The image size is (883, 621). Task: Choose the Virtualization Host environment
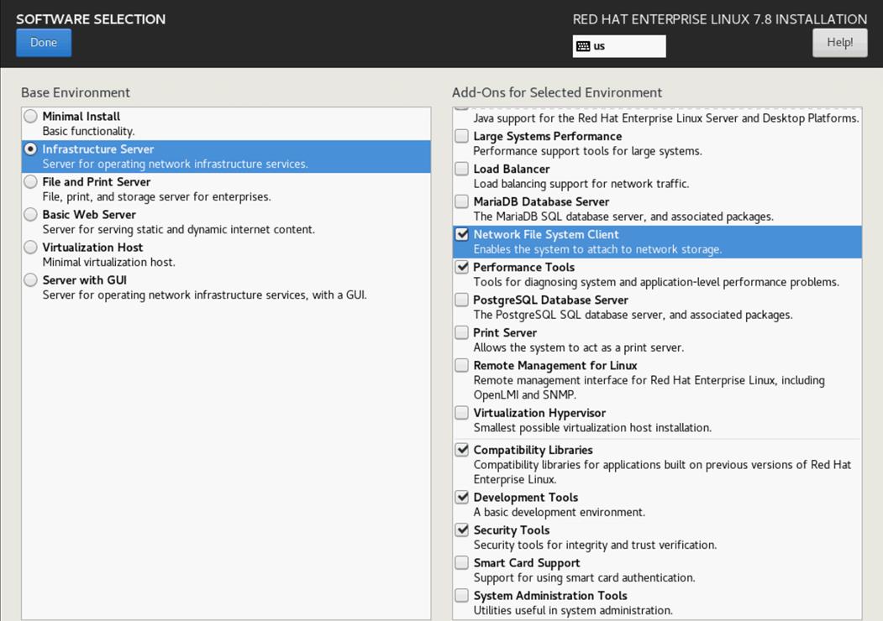pos(31,247)
